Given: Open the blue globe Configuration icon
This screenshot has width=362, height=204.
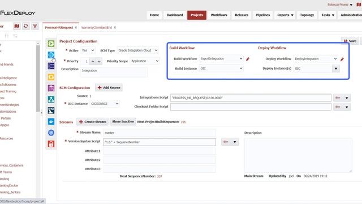Looking at the screenshot, I should pos(51,55).
